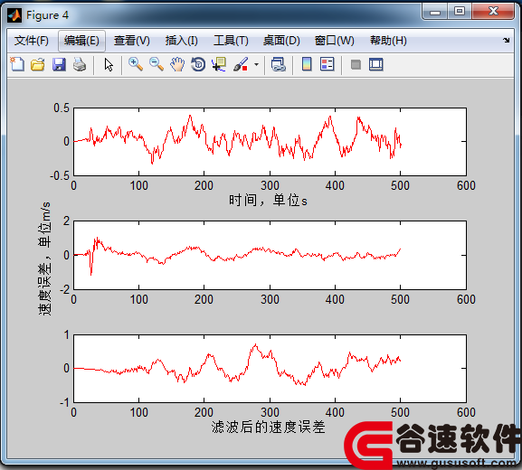Click the New Figure icon
522x470 pixels.
click(17, 64)
